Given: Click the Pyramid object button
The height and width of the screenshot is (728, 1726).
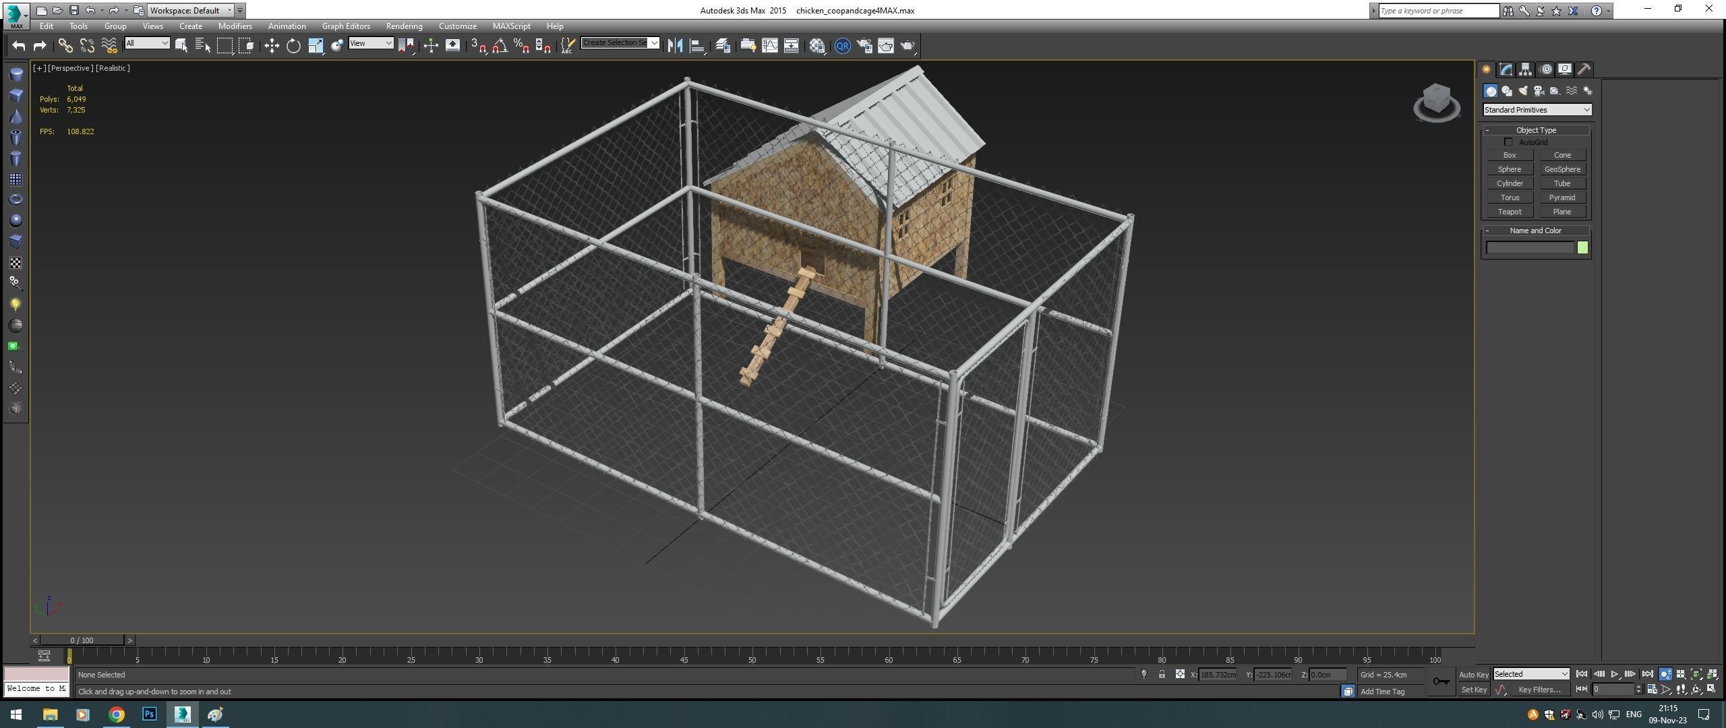Looking at the screenshot, I should (1562, 198).
